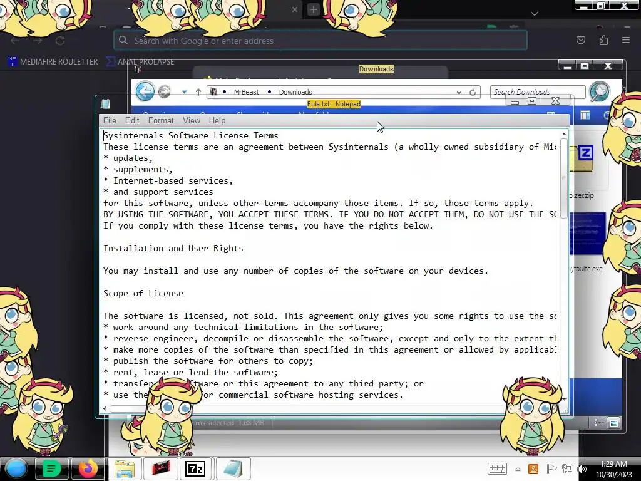
Task: Click 'You may install and use any number' line
Action: click(295, 271)
